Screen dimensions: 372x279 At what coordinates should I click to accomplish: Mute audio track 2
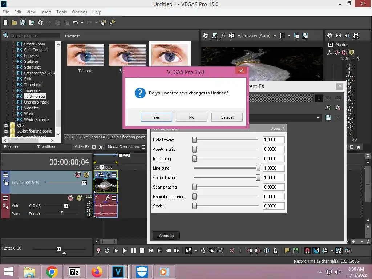coord(70,198)
